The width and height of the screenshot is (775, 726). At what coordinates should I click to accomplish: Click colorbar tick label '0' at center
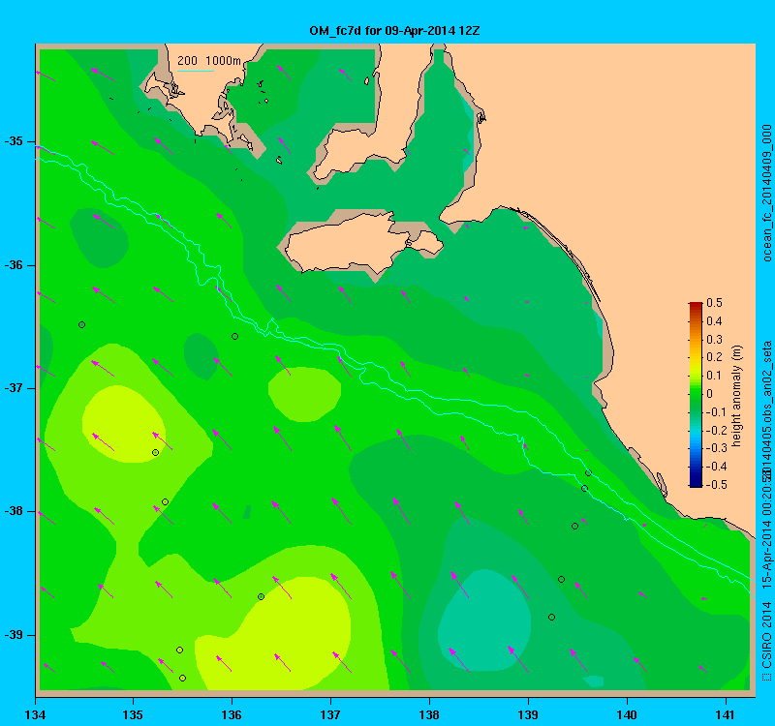coord(710,394)
